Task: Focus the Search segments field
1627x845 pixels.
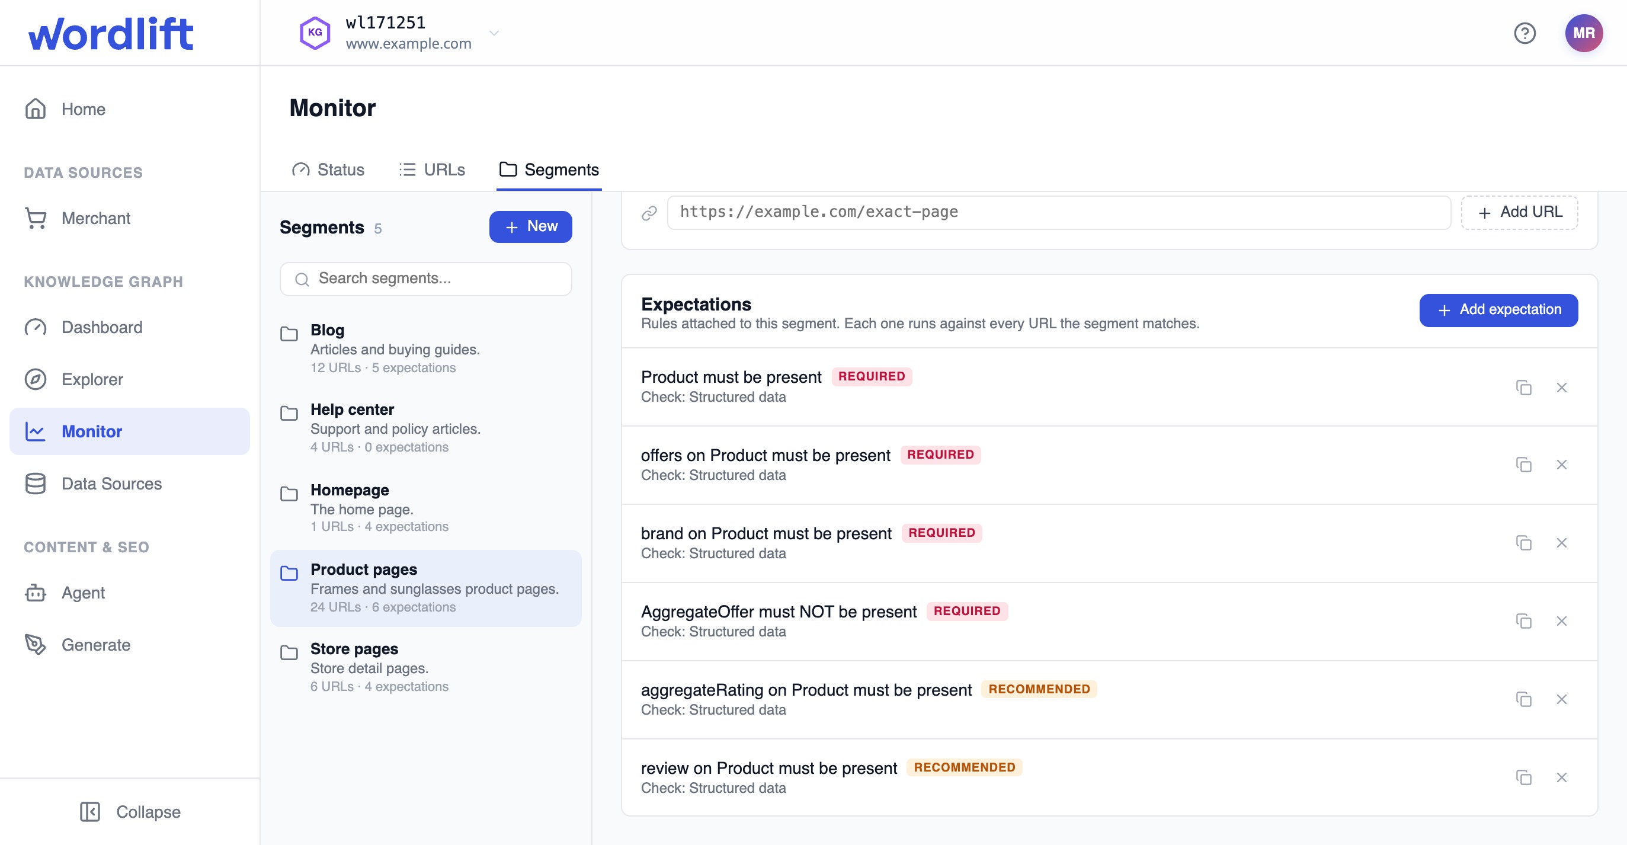Action: (x=425, y=279)
